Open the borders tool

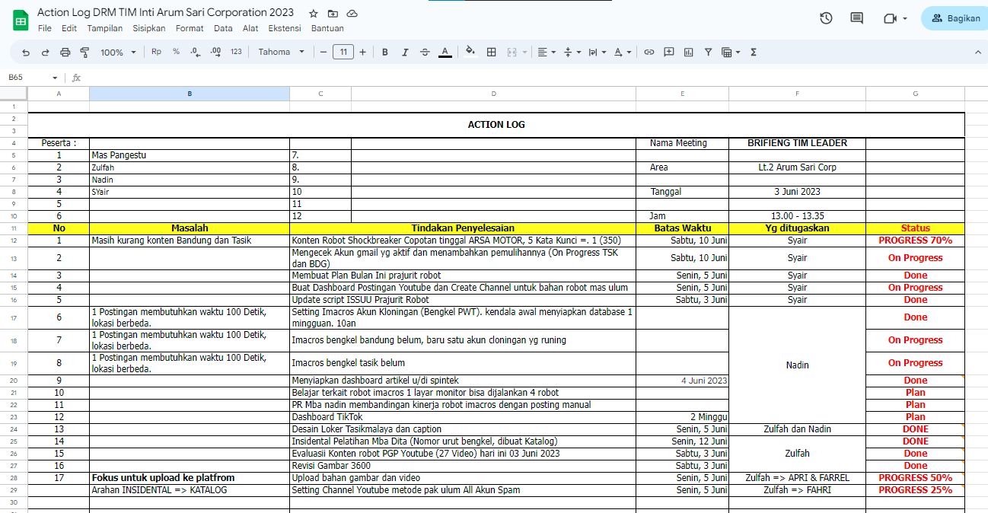[492, 52]
